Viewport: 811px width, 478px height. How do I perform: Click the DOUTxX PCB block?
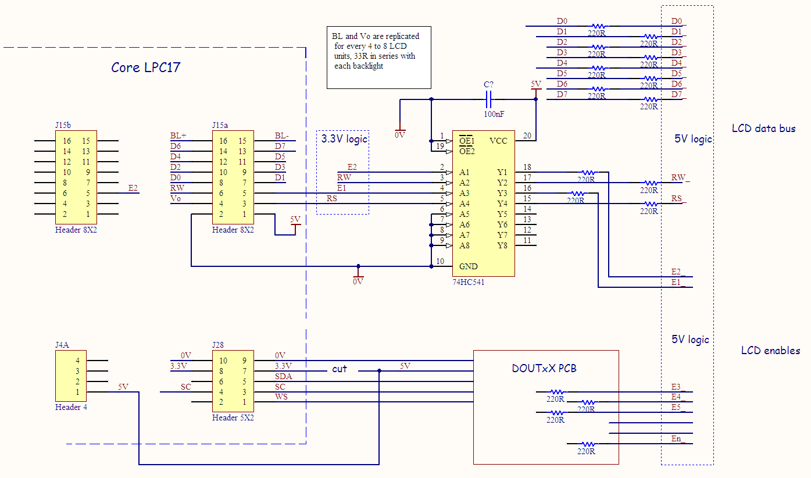pos(545,407)
